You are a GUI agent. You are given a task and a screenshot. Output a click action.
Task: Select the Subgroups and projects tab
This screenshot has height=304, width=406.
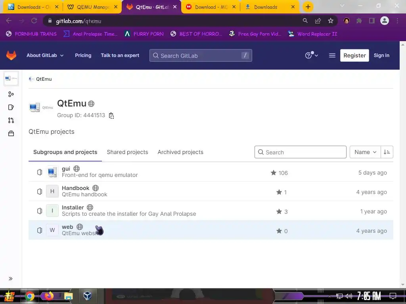[x=65, y=152]
